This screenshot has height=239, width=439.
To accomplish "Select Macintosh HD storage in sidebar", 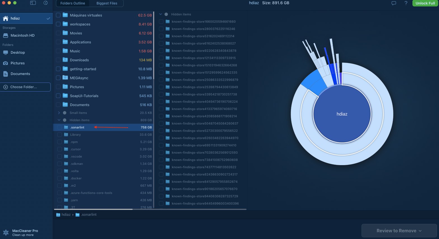I will pyautogui.click(x=22, y=36).
